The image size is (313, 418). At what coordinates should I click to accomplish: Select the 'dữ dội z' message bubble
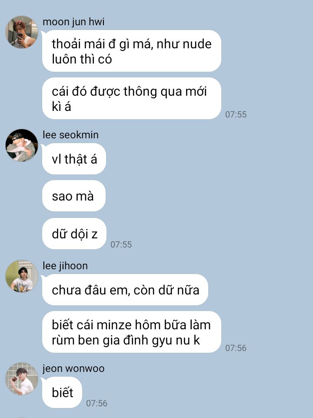(74, 234)
